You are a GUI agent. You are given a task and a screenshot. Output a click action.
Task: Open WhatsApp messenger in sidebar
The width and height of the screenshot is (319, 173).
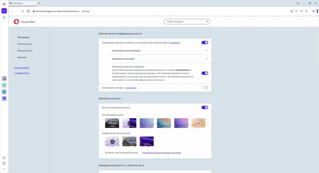point(4,85)
